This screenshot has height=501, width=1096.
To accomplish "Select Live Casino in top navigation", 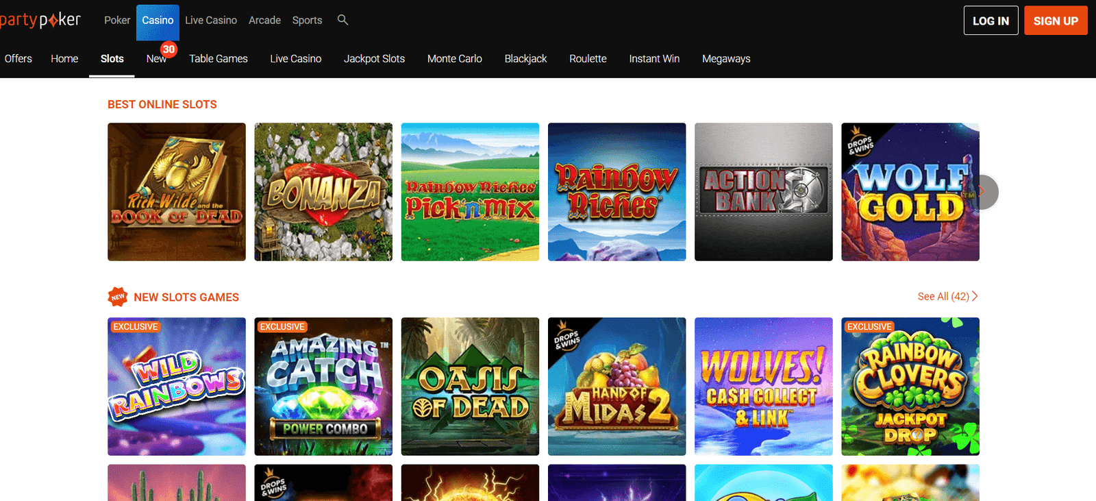I will tap(211, 21).
